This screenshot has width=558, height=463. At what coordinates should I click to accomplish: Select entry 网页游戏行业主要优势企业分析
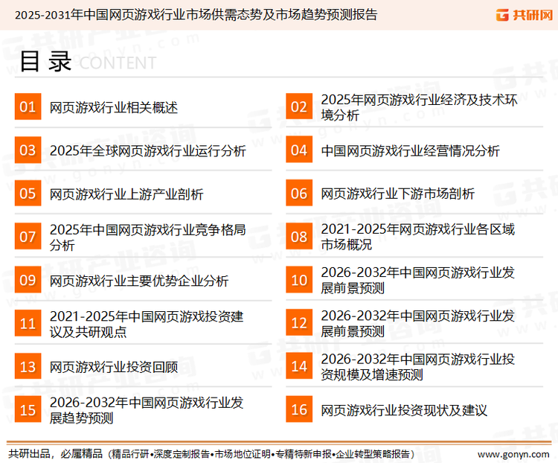point(139,281)
